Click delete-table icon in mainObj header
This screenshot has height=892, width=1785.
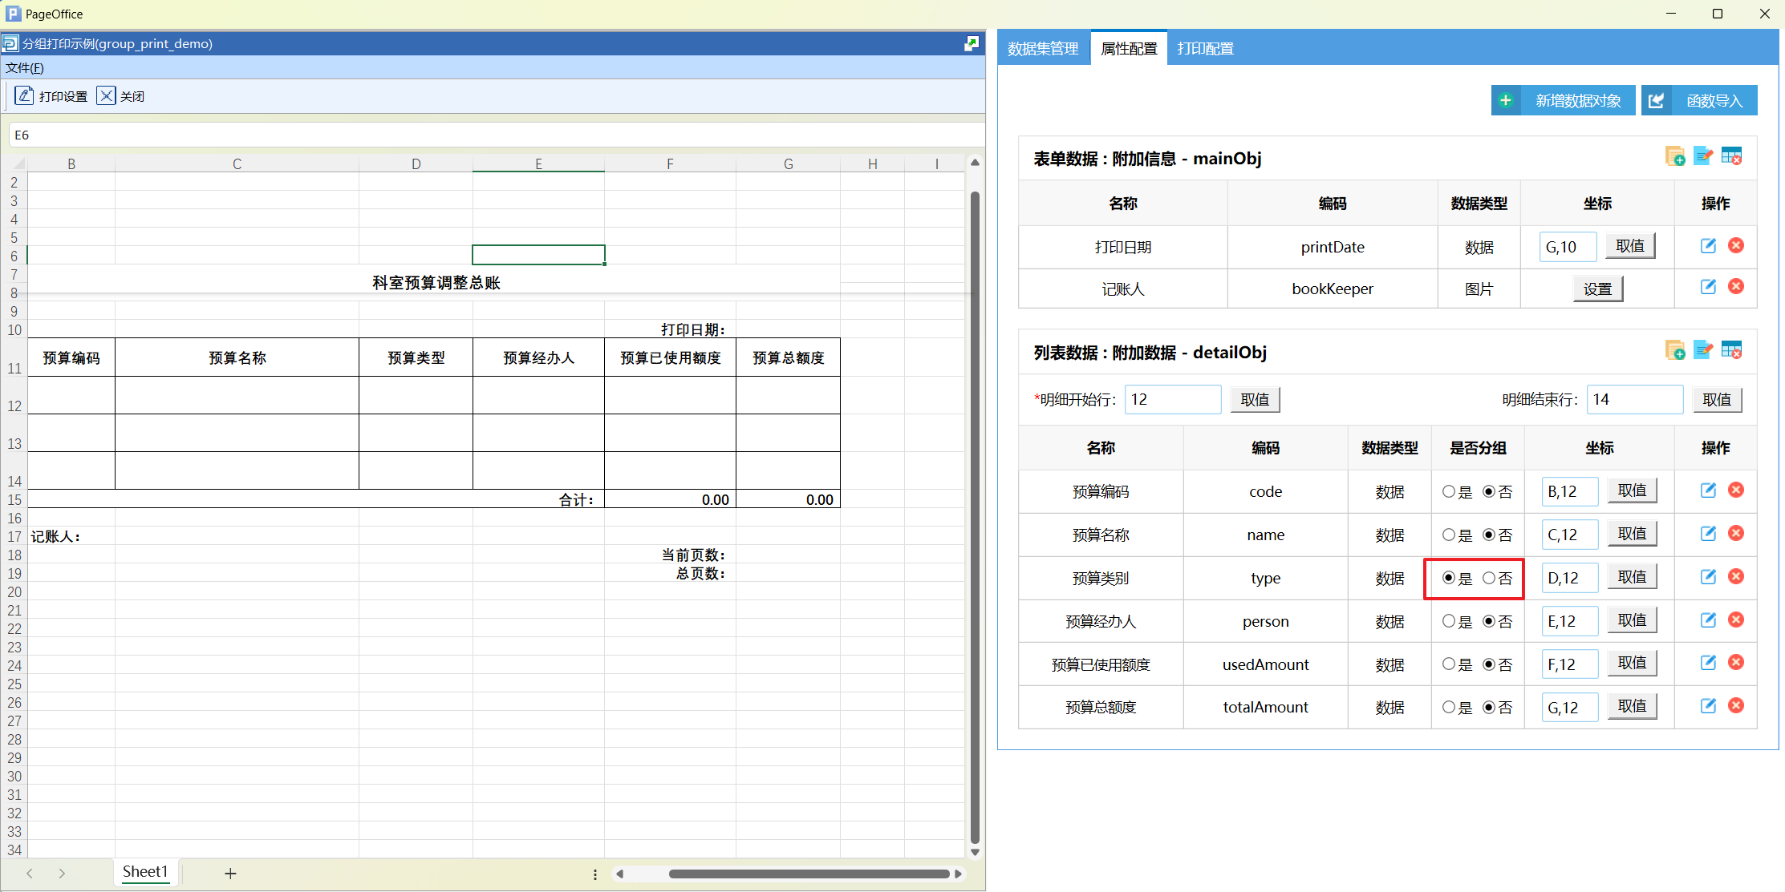1731,156
